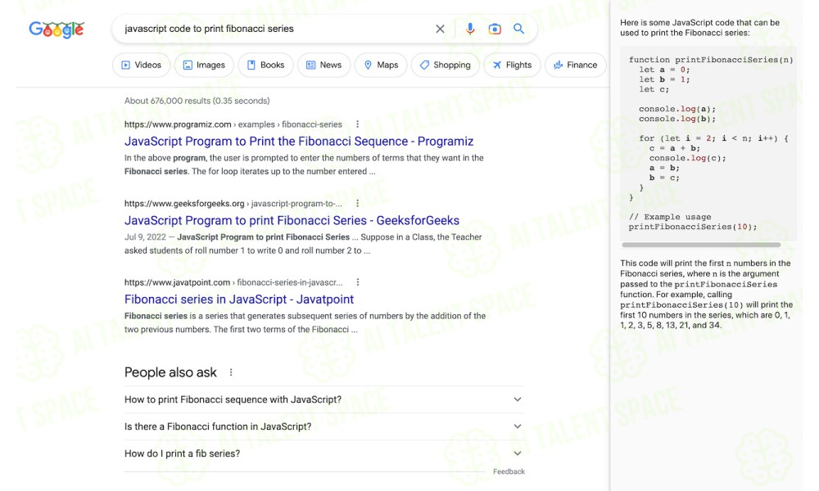This screenshot has height=491, width=819.
Task: Switch to the Books filter tab
Action: coord(265,65)
